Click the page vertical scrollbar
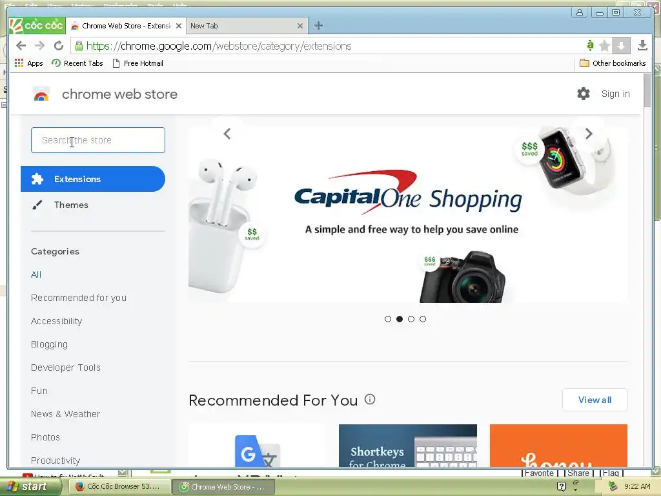This screenshot has height=496, width=661. (x=647, y=90)
